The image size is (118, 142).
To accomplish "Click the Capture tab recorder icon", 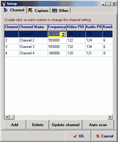I will (30, 10).
